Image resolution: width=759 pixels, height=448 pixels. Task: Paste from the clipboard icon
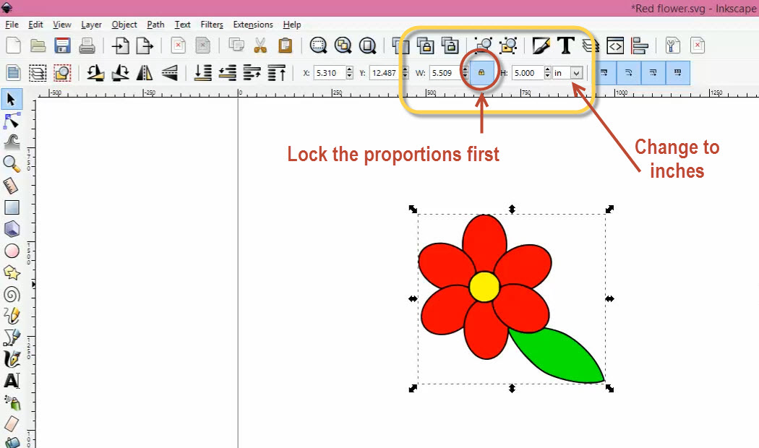pos(285,46)
